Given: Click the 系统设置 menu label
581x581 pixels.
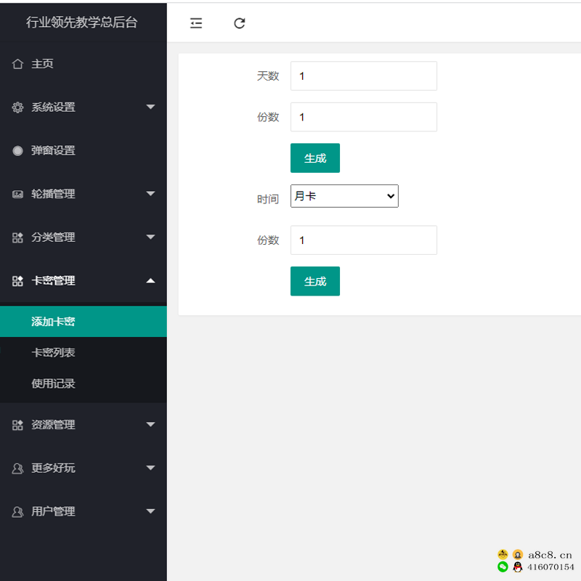Looking at the screenshot, I should (53, 107).
